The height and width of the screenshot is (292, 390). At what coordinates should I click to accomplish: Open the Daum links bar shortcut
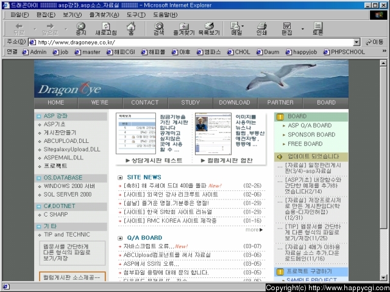click(268, 52)
